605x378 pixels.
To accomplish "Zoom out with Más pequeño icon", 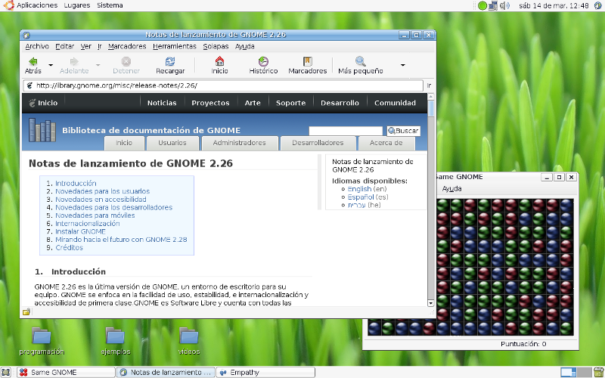I will [x=361, y=62].
